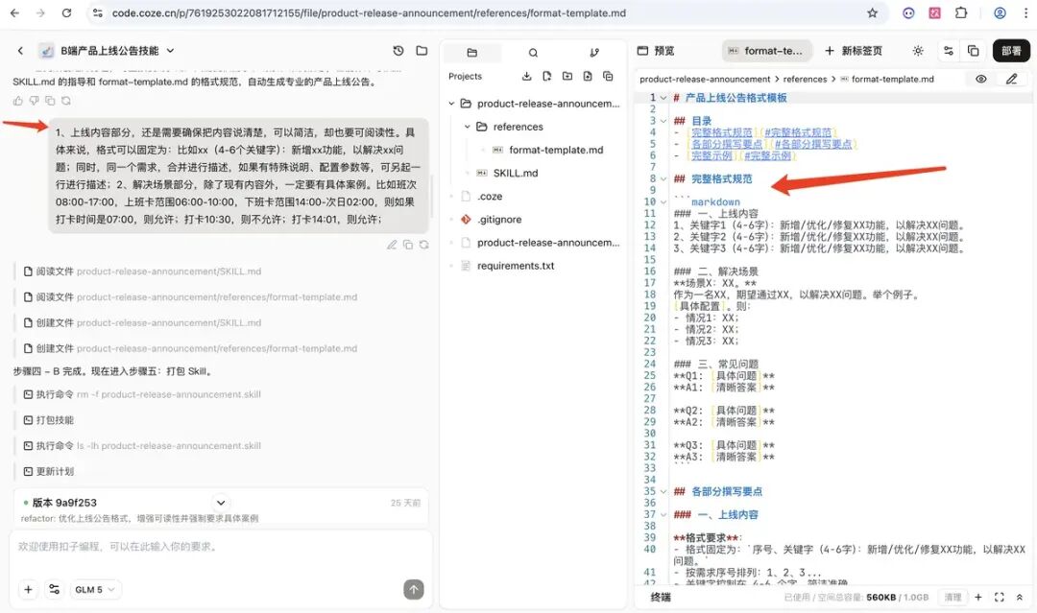Viewport: 1037px width, 613px height.
Task: Click the copy icon beside the 部署 button
Action: pos(973,51)
